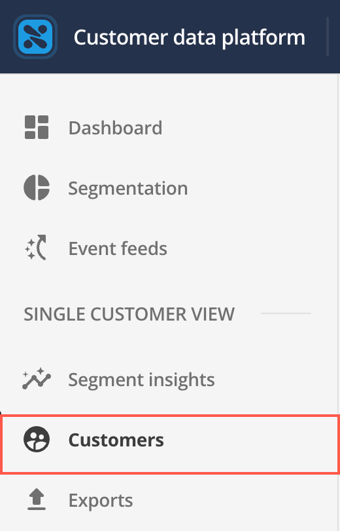Select the Segmentation pie chart icon

(37, 187)
